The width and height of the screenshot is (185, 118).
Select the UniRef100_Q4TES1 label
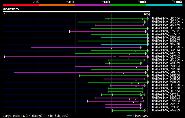[166, 95]
